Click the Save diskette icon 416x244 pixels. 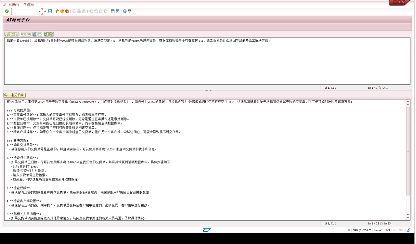pyautogui.click(x=50, y=11)
